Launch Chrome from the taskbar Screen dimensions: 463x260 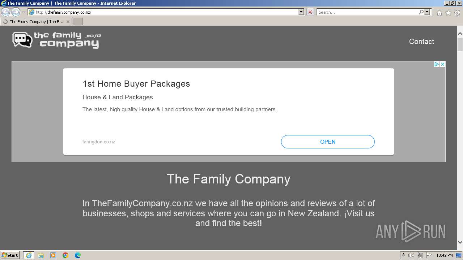(x=65, y=255)
